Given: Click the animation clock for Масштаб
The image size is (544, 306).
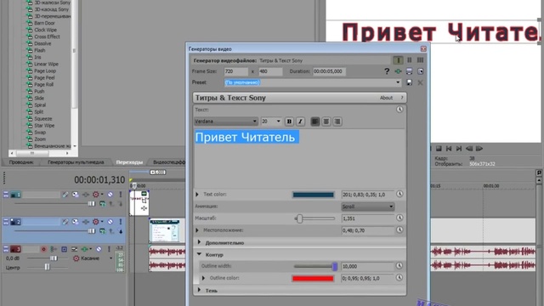Looking at the screenshot, I should point(399,218).
